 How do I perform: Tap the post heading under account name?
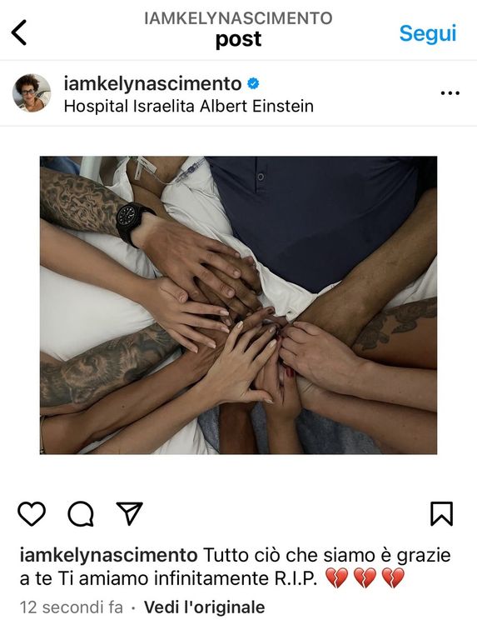[x=238, y=40]
